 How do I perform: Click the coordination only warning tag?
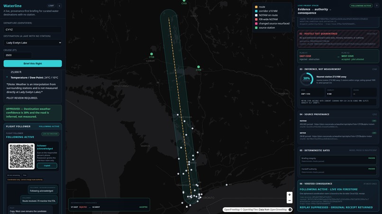[x=25, y=180]
